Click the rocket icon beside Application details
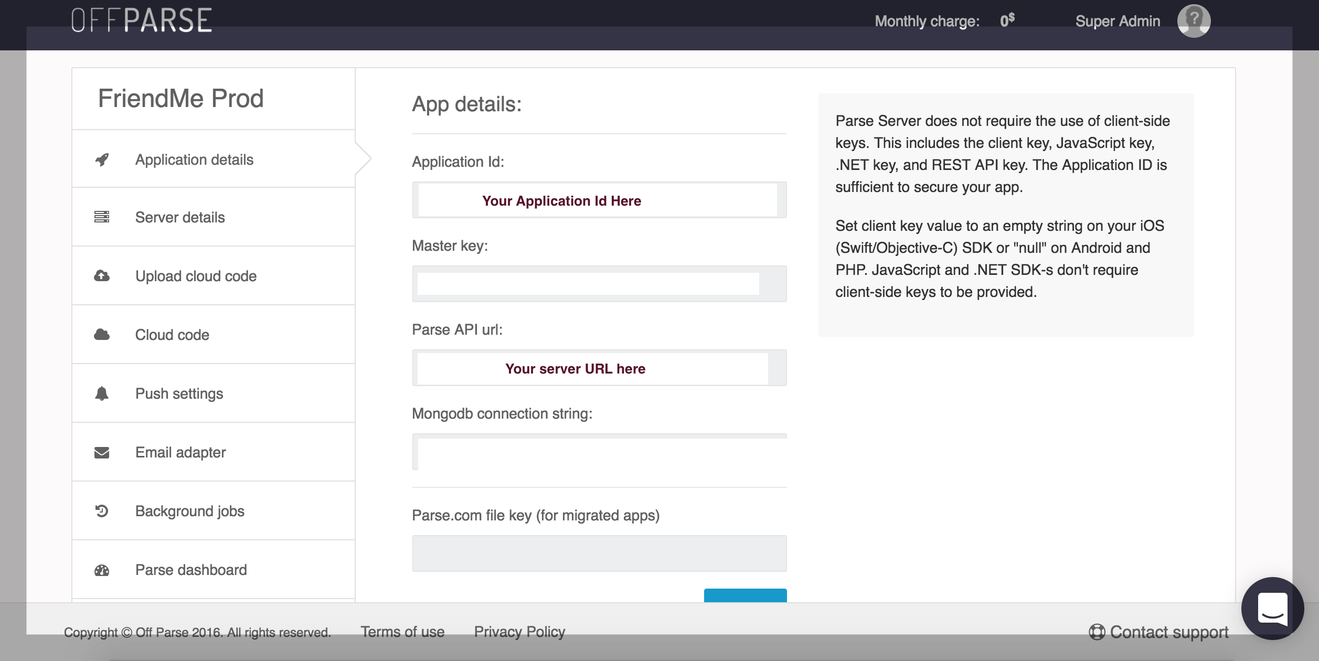Viewport: 1319px width, 661px height. [x=102, y=159]
